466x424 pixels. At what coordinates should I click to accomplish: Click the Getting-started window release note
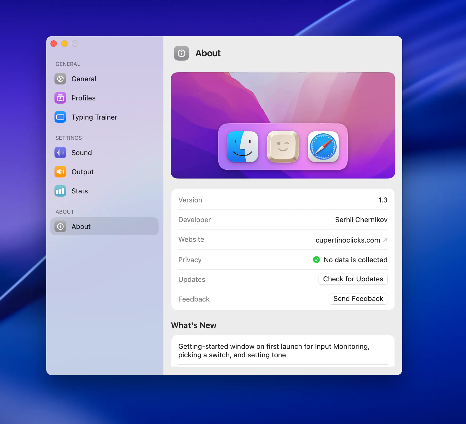(274, 351)
